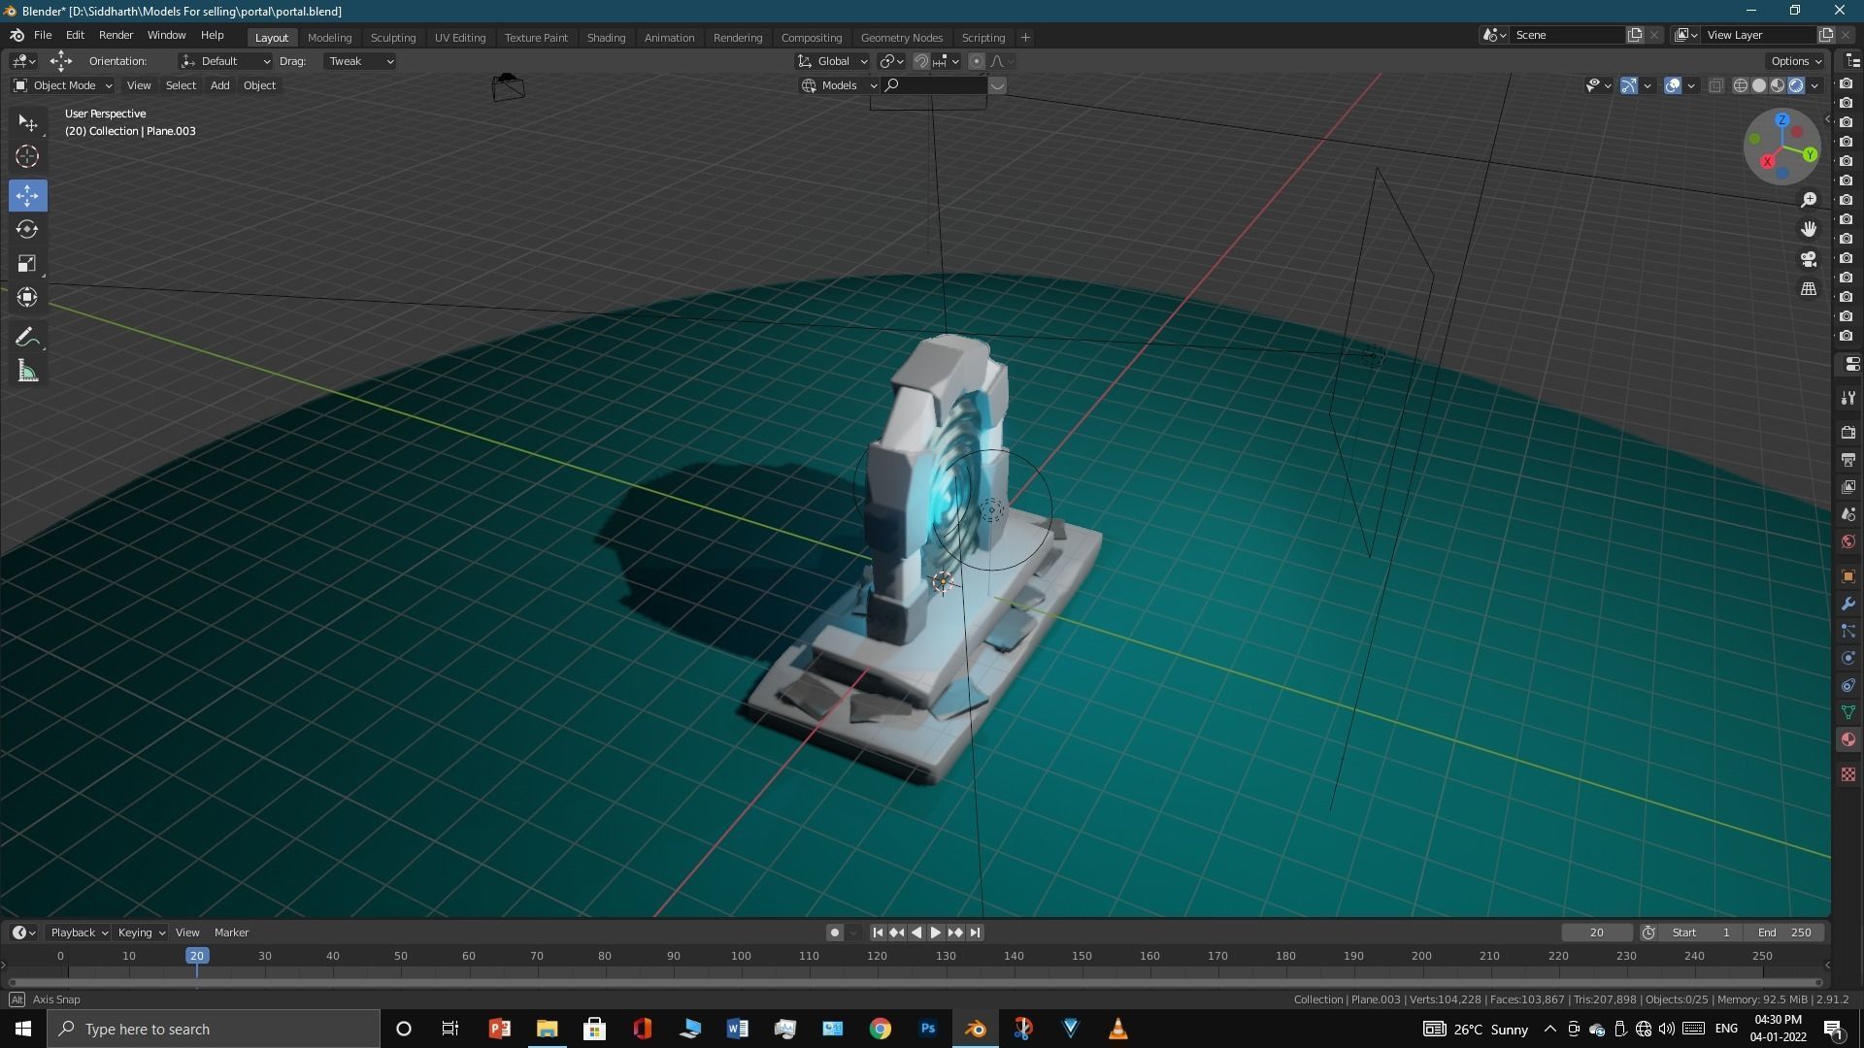Click the zoom view magnifier icon
Viewport: 1864px width, 1048px height.
(1809, 200)
